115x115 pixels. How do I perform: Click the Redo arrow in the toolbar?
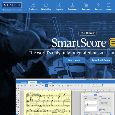point(75,85)
